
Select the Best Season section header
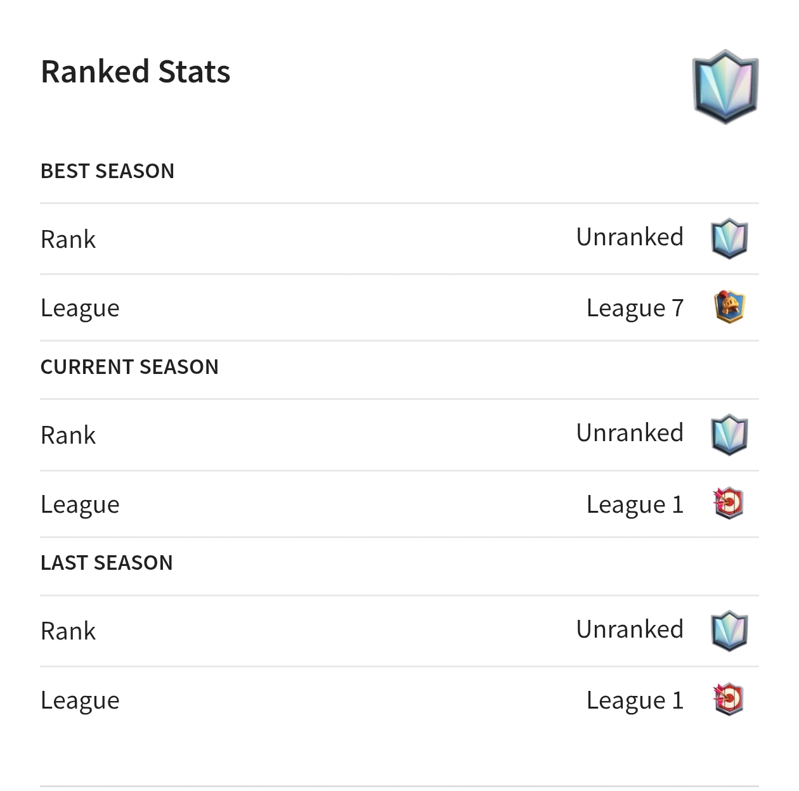pyautogui.click(x=107, y=171)
